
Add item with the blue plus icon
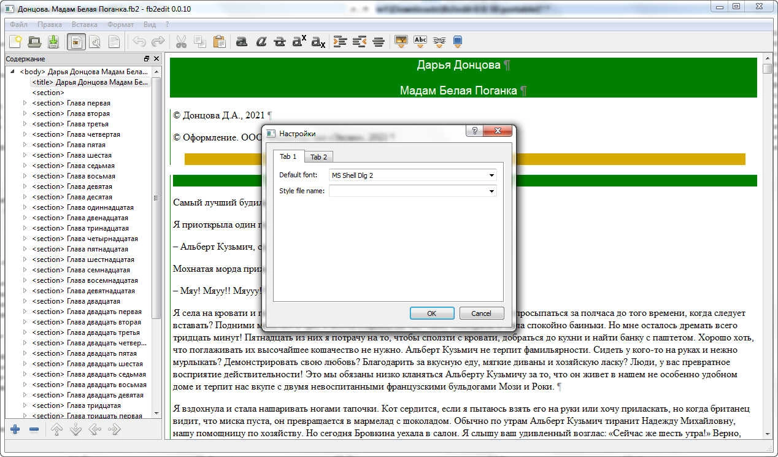coord(15,430)
